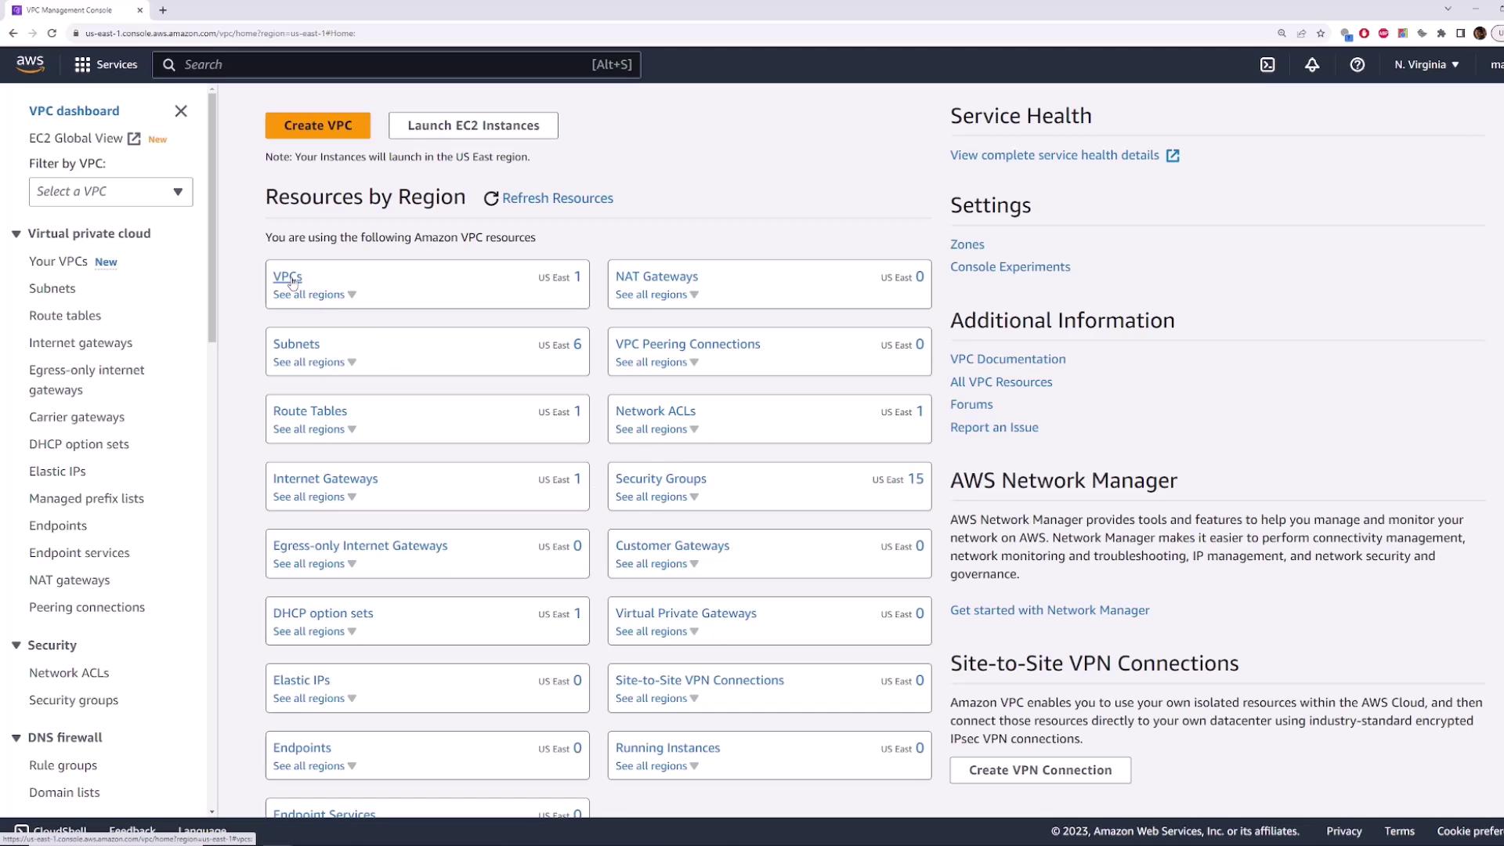Close the VPC dashboard sidebar
Screen dimensions: 1504x846
point(181,111)
